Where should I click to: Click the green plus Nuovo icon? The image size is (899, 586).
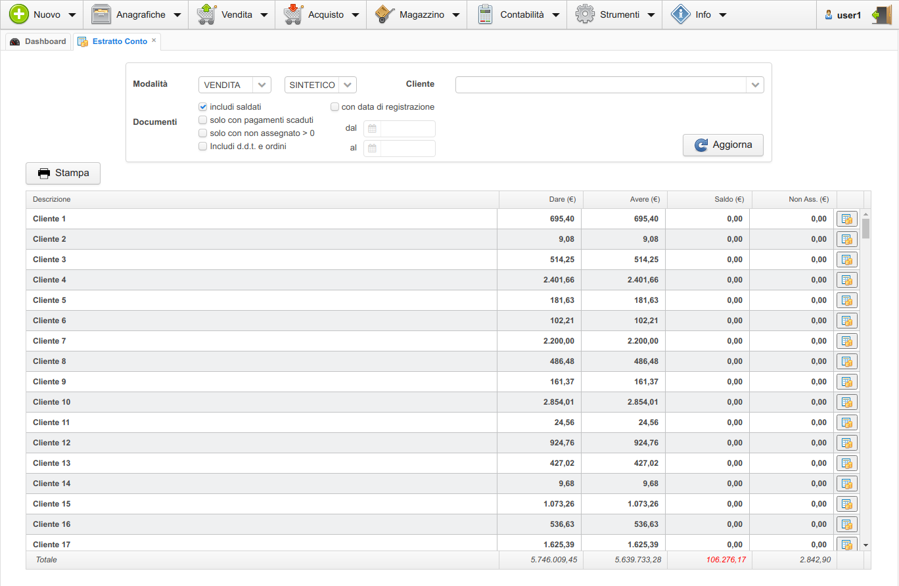18,14
